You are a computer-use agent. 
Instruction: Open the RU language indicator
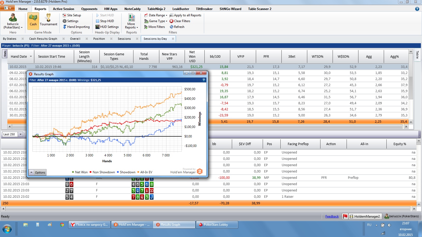pyautogui.click(x=369, y=225)
